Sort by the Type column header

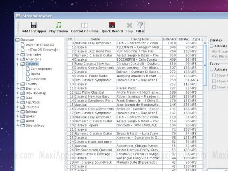tap(196, 39)
